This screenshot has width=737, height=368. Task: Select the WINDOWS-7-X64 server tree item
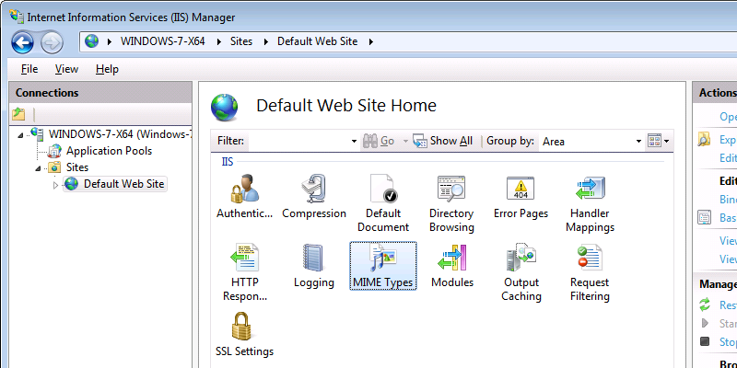[x=121, y=134]
